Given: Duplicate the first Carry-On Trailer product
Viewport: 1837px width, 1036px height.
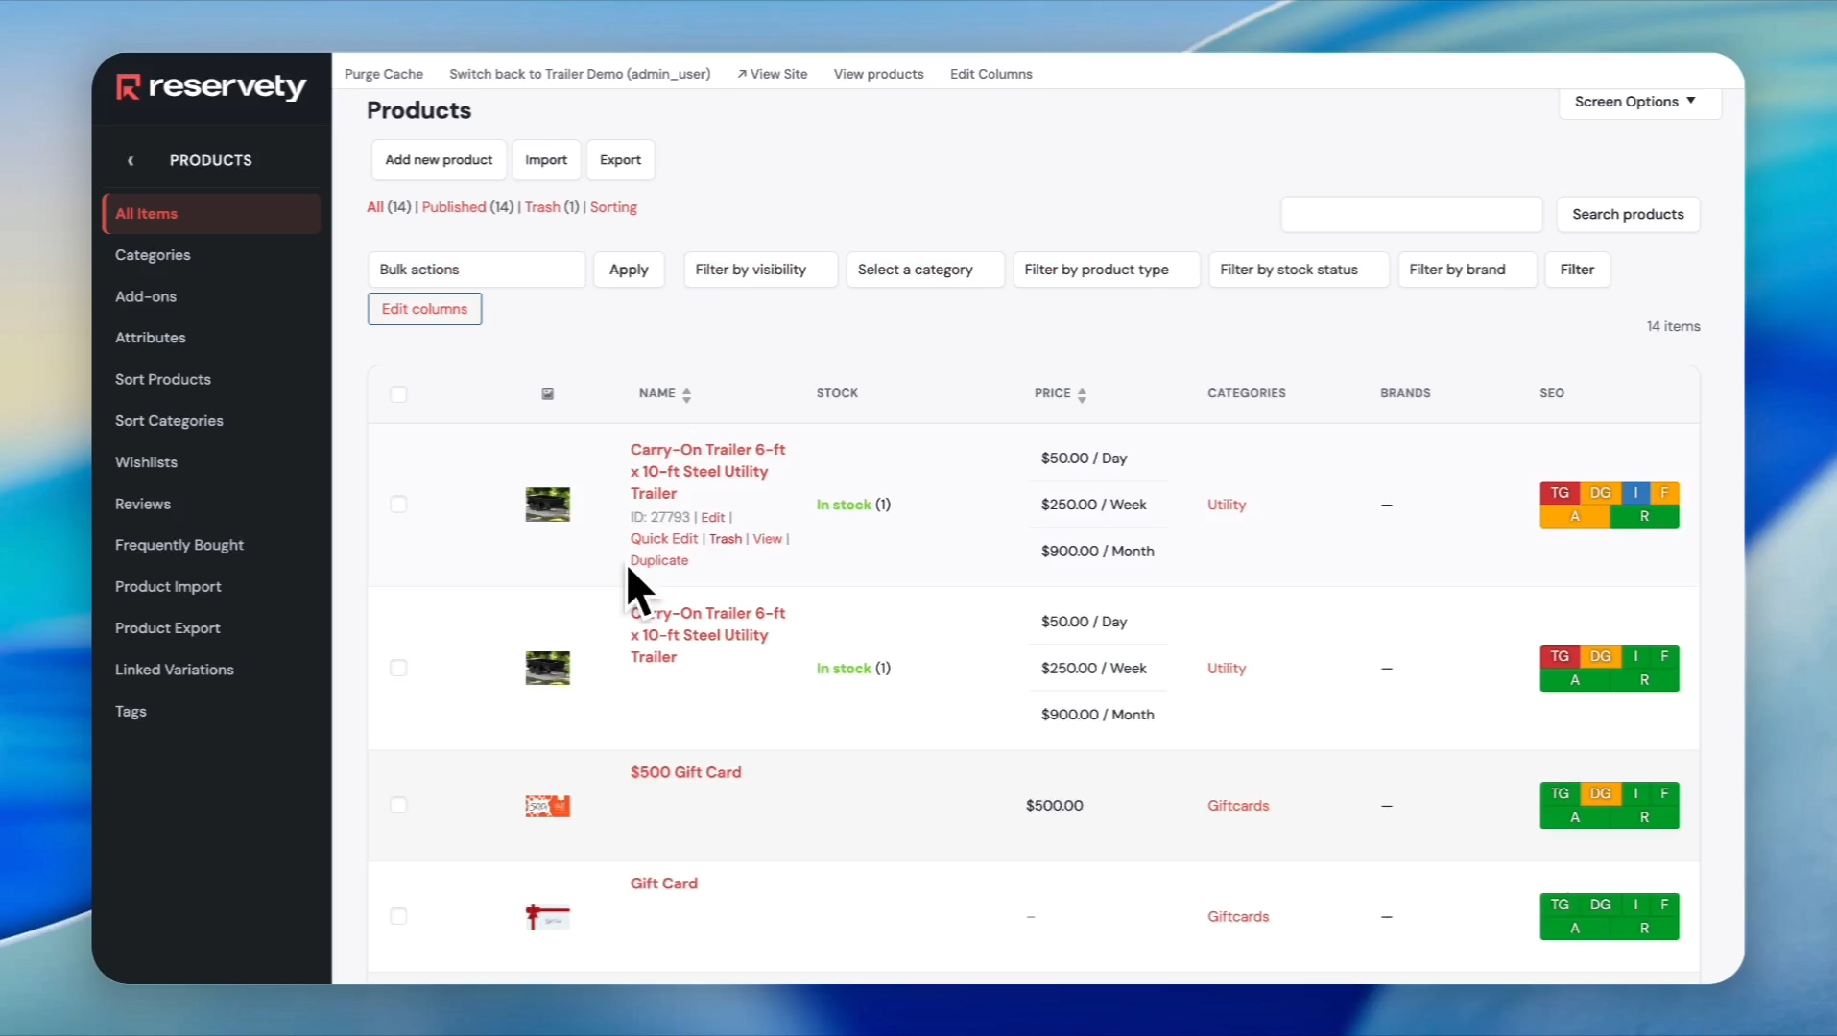Looking at the screenshot, I should click(x=659, y=560).
